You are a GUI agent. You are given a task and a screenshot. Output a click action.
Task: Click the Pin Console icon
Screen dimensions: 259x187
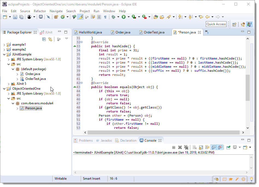[x=228, y=147]
